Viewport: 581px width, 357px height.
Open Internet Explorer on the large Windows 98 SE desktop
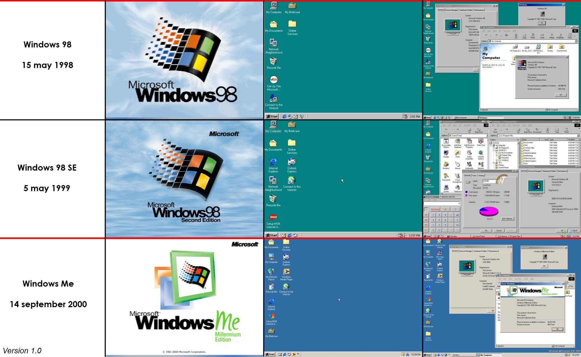coord(273,165)
